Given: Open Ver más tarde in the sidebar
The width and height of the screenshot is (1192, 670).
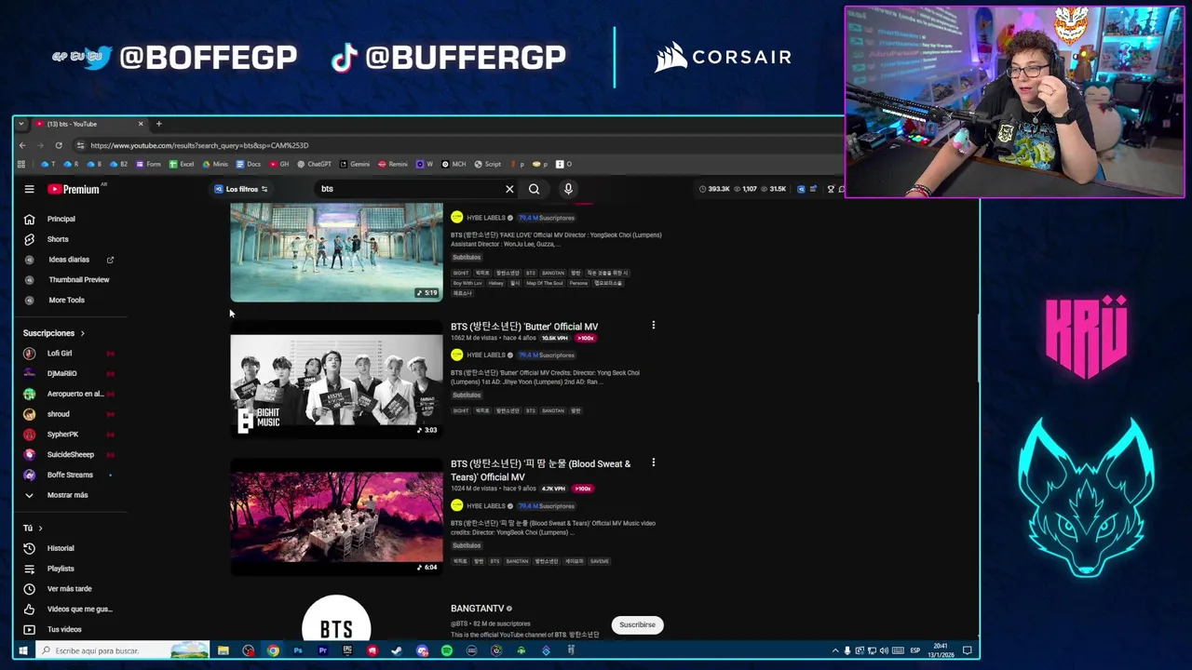Looking at the screenshot, I should pos(70,589).
